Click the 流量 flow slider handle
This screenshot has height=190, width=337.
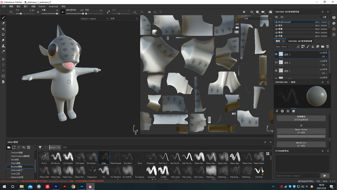pyautogui.click(x=57, y=14)
